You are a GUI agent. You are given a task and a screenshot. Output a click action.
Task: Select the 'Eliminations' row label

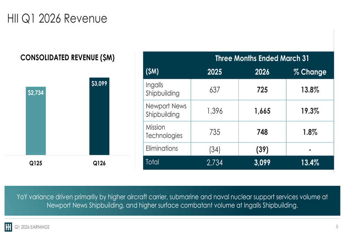[x=162, y=148]
